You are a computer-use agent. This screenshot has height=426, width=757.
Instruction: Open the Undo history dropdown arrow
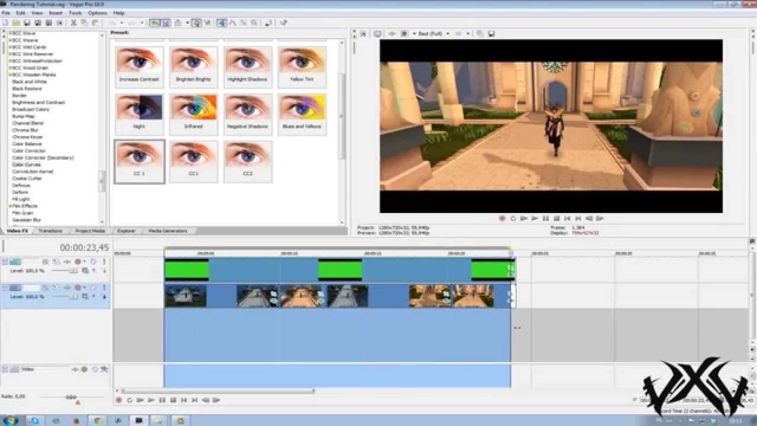coord(121,23)
